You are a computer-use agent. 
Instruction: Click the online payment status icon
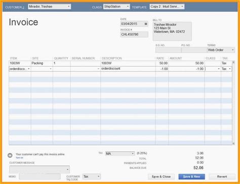pyautogui.click(x=10, y=155)
